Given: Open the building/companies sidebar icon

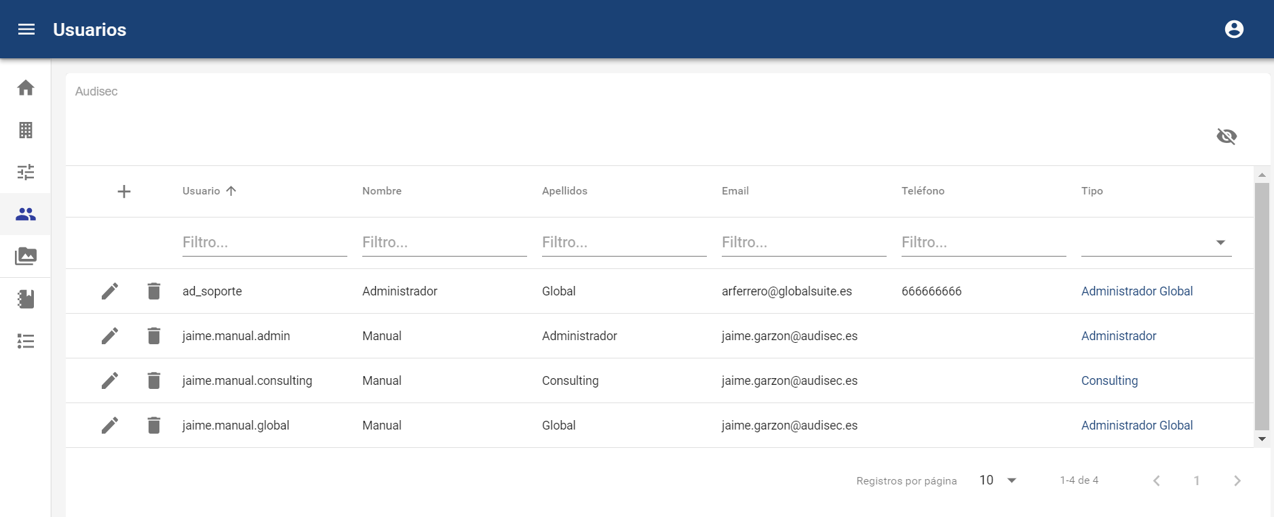Looking at the screenshot, I should (x=26, y=130).
